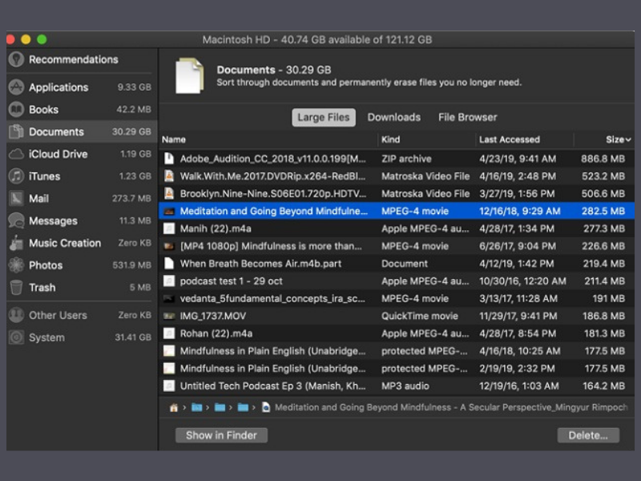Select the Applications category label
This screenshot has height=481, width=641.
click(x=58, y=87)
